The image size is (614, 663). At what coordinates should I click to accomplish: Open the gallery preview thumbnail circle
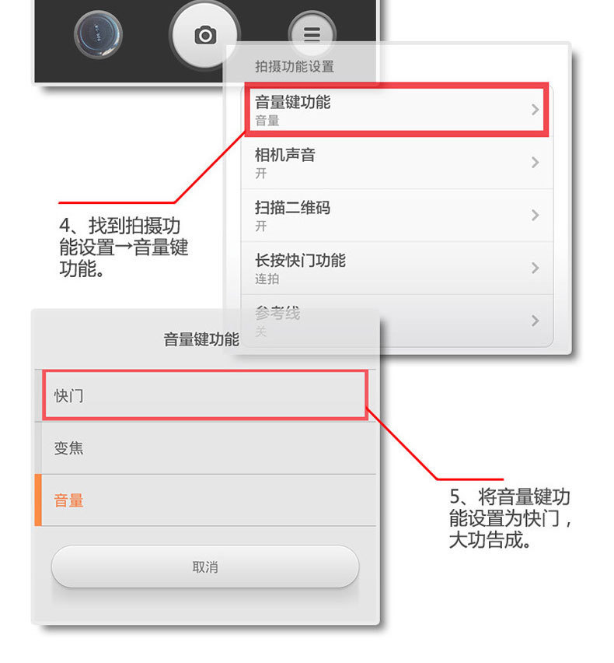(x=98, y=35)
